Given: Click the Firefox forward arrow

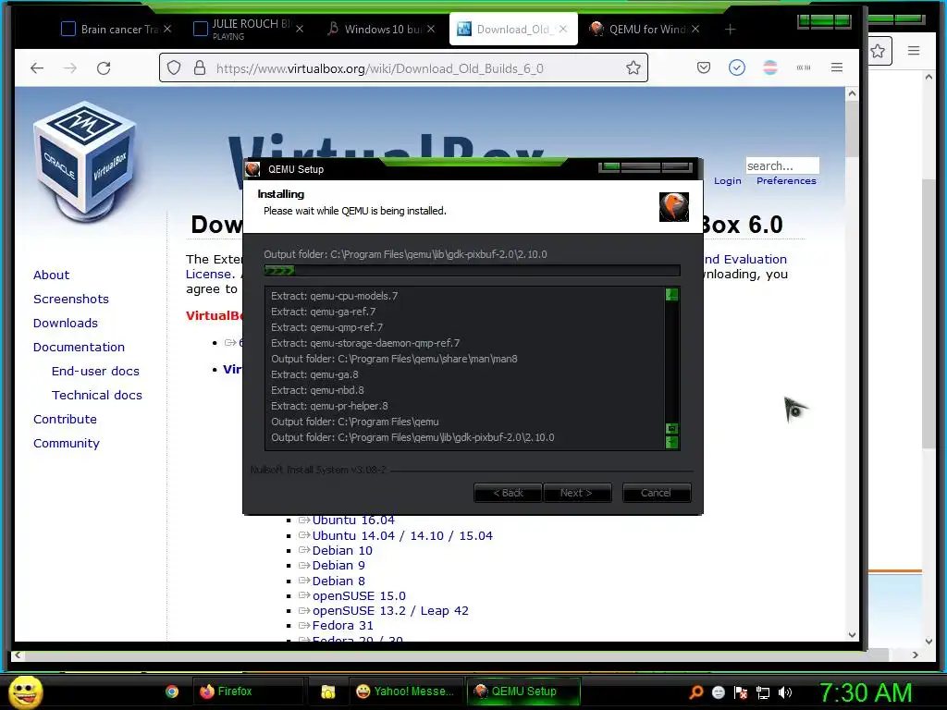Looking at the screenshot, I should 70,68.
